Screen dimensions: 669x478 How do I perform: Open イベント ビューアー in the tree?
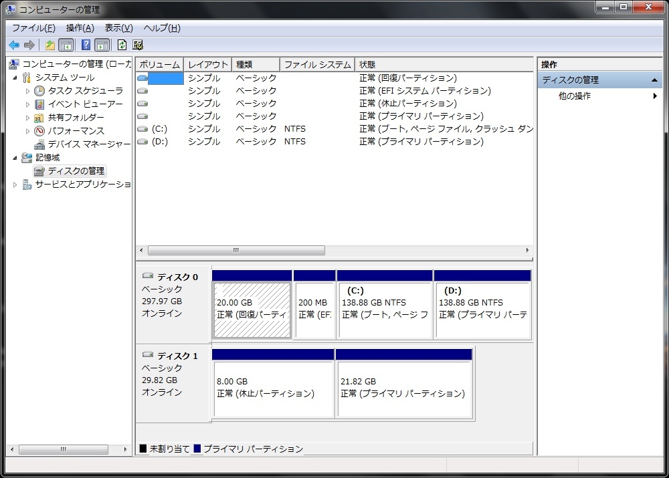click(x=85, y=104)
